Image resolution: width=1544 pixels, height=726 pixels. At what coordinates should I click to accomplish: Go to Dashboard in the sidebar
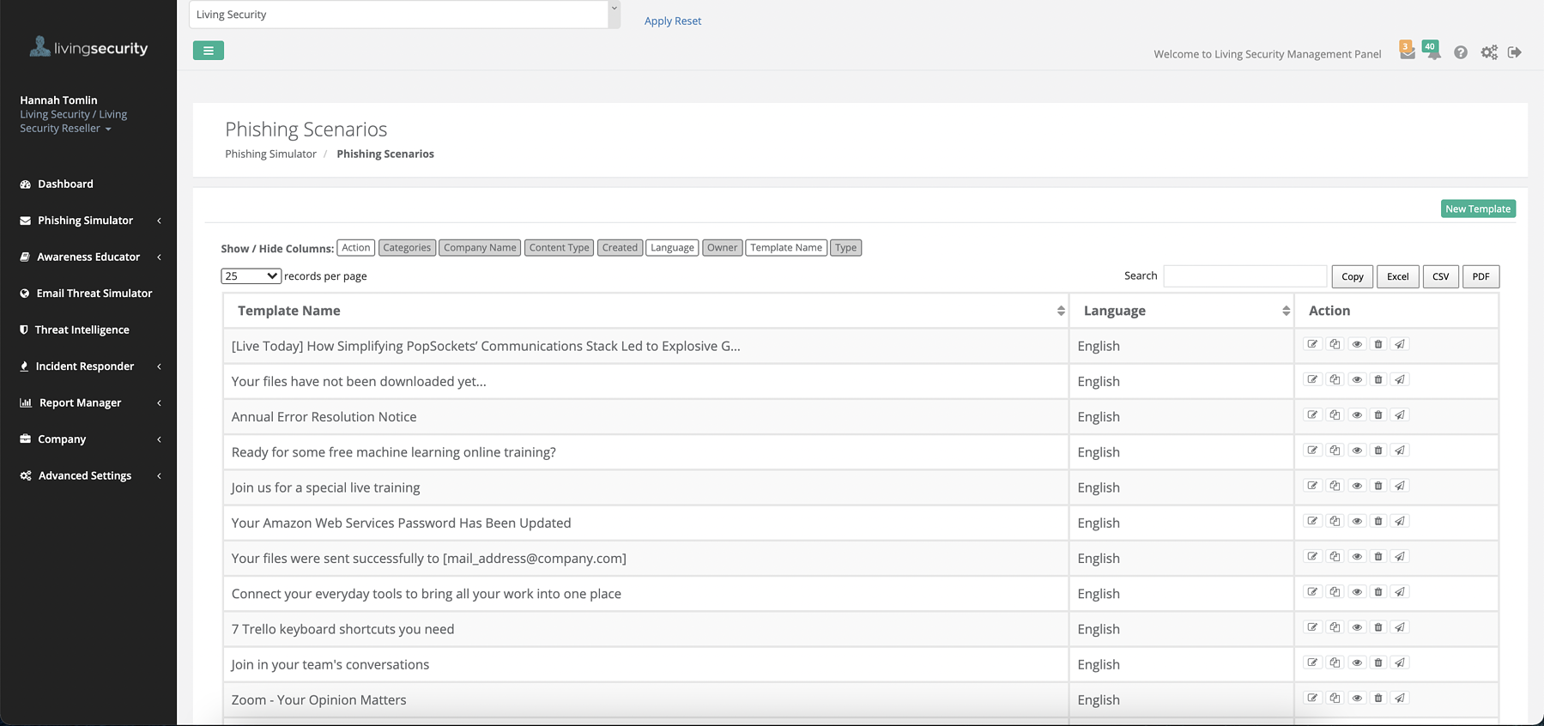[x=65, y=184]
